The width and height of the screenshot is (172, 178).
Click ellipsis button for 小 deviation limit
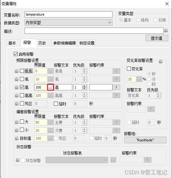tap(50, 130)
